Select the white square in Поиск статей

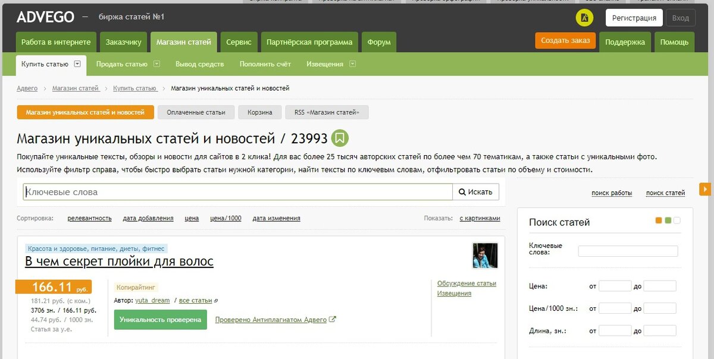(677, 221)
